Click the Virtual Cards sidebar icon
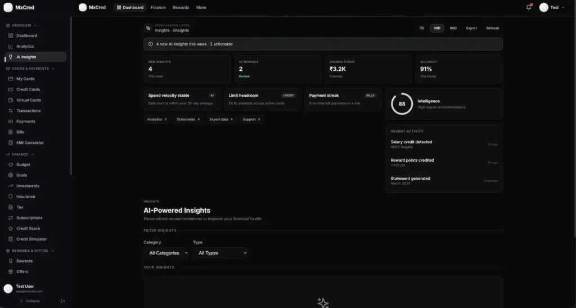 tap(11, 100)
